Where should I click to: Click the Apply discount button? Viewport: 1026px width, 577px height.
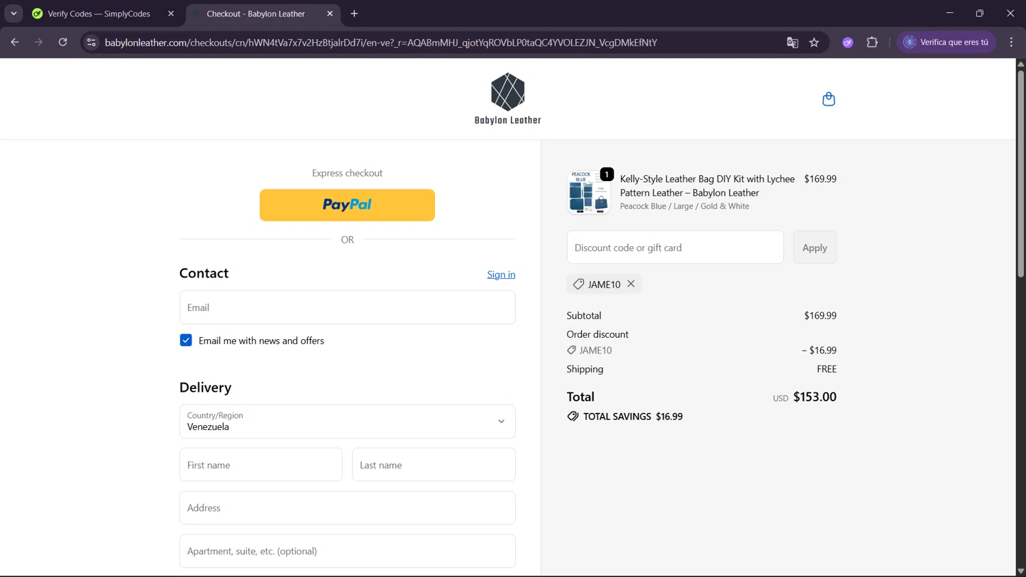click(x=815, y=247)
